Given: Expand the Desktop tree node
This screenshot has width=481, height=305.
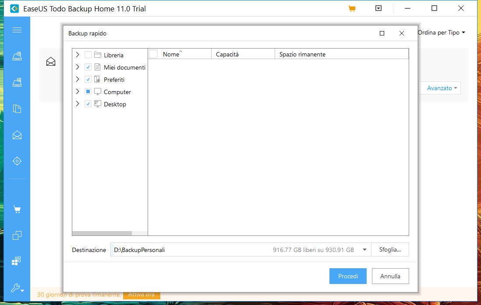Looking at the screenshot, I should click(x=78, y=104).
